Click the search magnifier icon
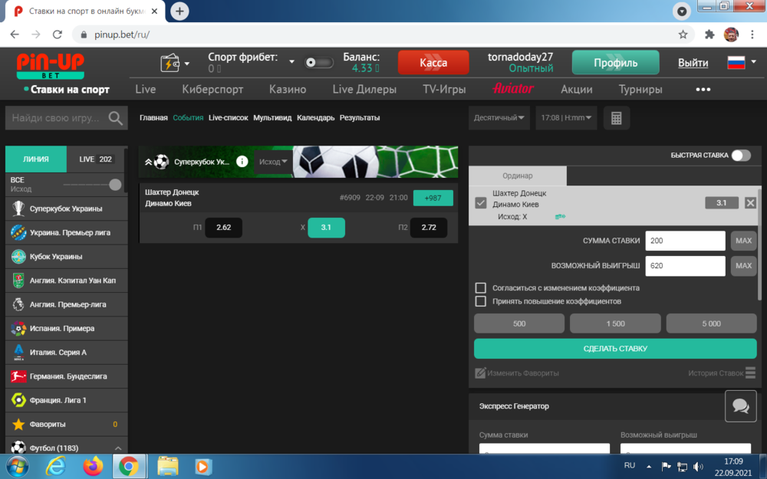Screen dimensions: 767x479 pyautogui.click(x=116, y=118)
